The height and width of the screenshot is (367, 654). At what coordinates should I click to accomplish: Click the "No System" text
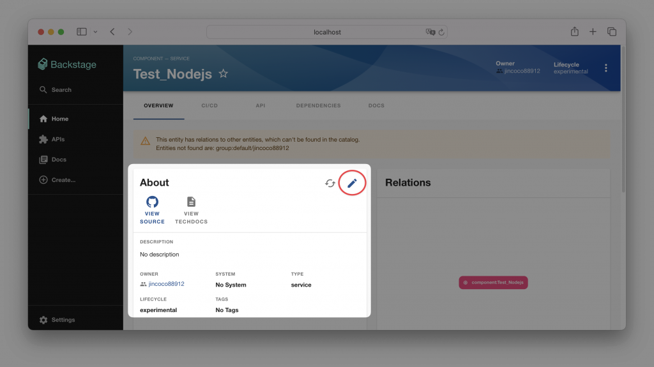point(231,285)
